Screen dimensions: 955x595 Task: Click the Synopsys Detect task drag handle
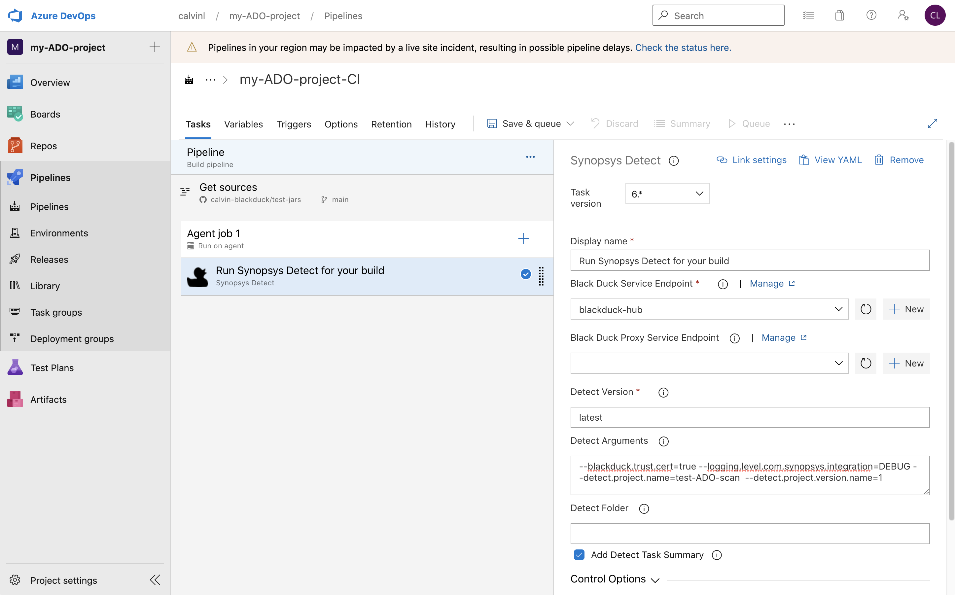[x=542, y=276]
